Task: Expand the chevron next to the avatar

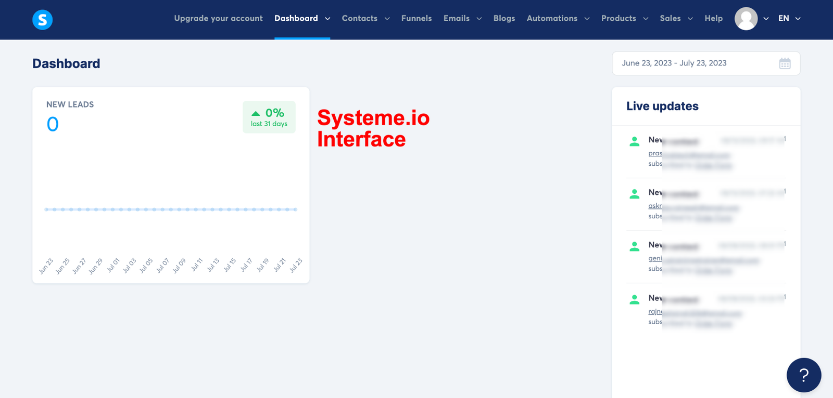Action: [766, 19]
